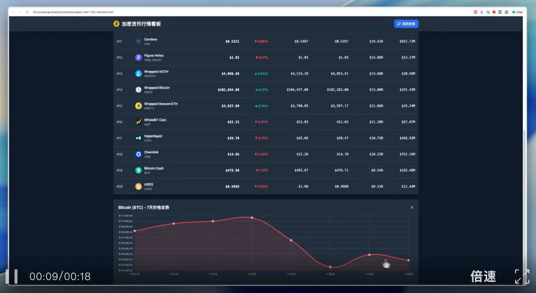Click the yellow Bitcoin logo beside the dashboard title
The height and width of the screenshot is (293, 536).
point(116,24)
